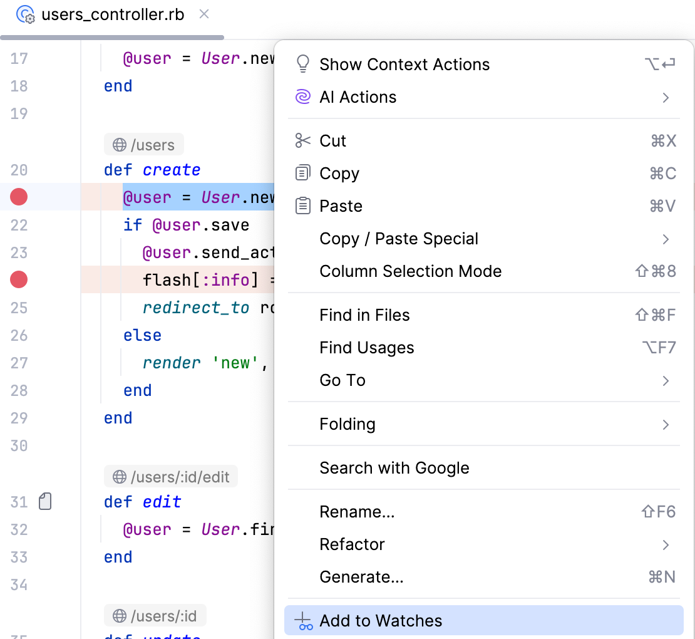The width and height of the screenshot is (695, 639).
Task: Click the AI Actions swirl icon
Action: click(x=303, y=96)
